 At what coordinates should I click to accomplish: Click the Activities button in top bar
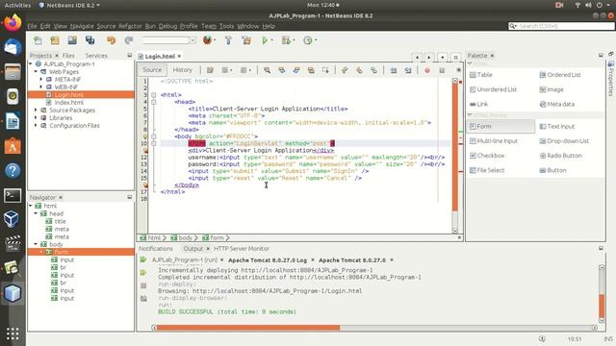pyautogui.click(x=17, y=5)
